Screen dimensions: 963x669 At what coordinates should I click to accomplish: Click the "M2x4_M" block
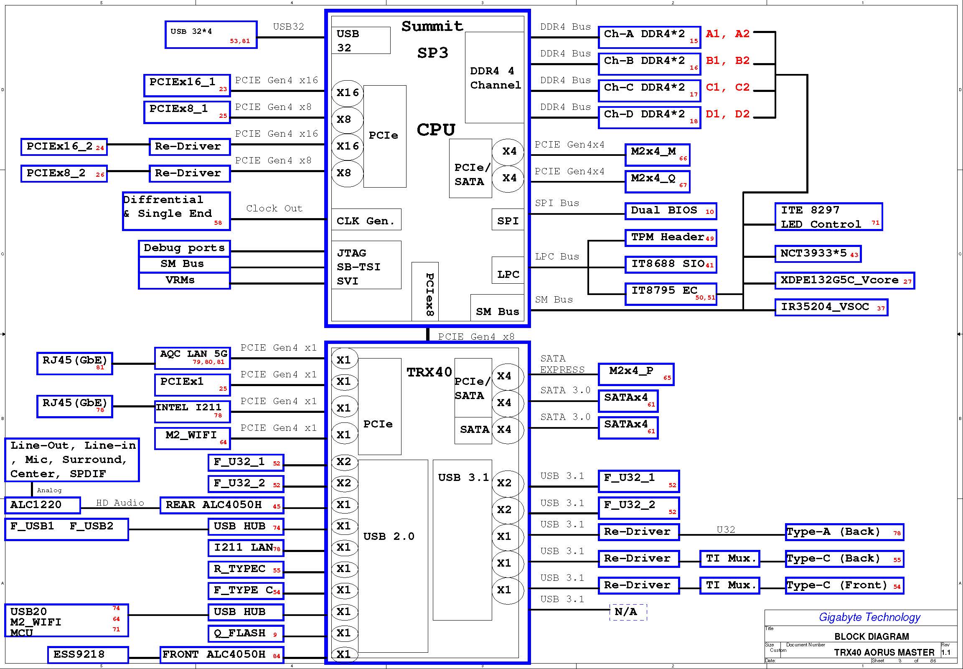[x=658, y=155]
